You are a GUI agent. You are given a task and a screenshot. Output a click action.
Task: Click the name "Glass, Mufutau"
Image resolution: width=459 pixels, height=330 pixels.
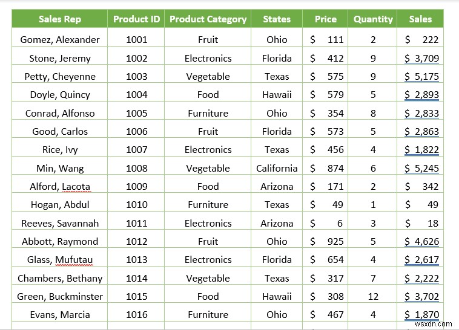pos(60,260)
